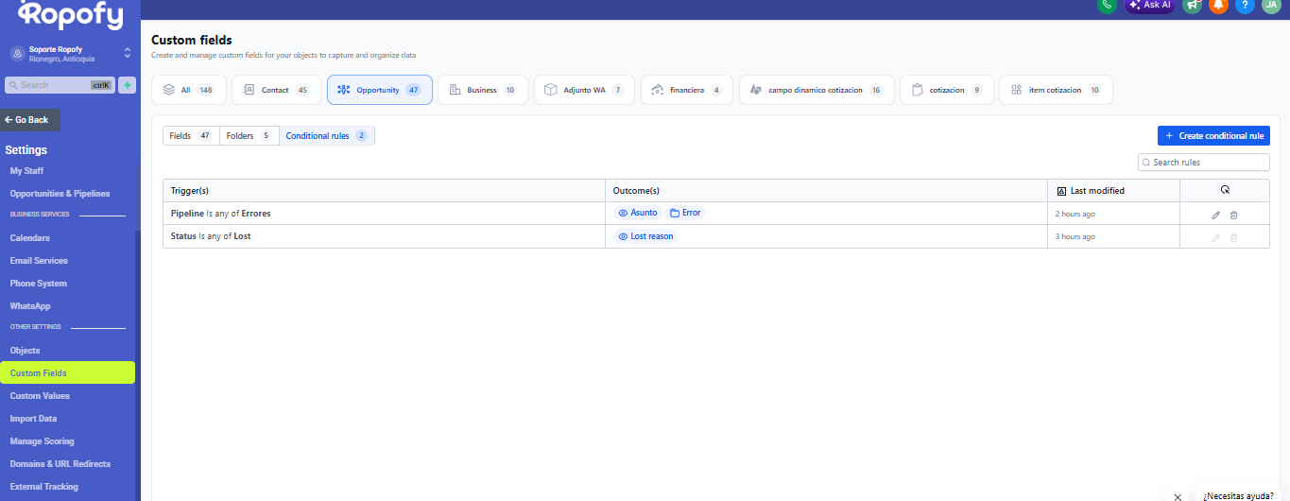Viewport: 1290px width, 501px height.
Task: Close the ¿Necesitas ayuda? help widget
Action: coord(1178,496)
